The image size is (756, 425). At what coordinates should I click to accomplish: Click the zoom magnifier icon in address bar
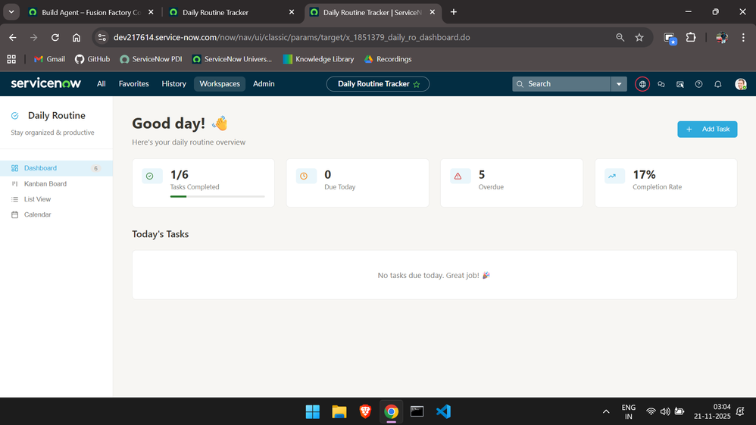[x=620, y=38]
